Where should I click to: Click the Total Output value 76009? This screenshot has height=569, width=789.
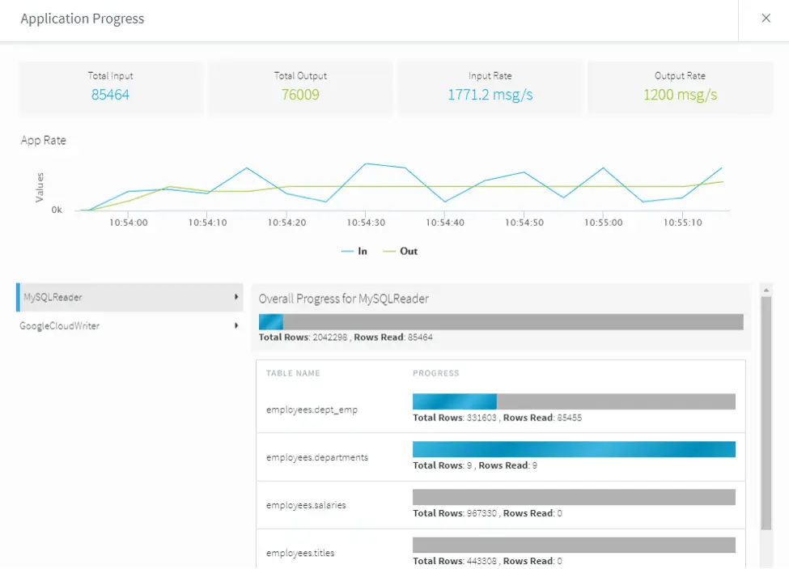pyautogui.click(x=300, y=95)
